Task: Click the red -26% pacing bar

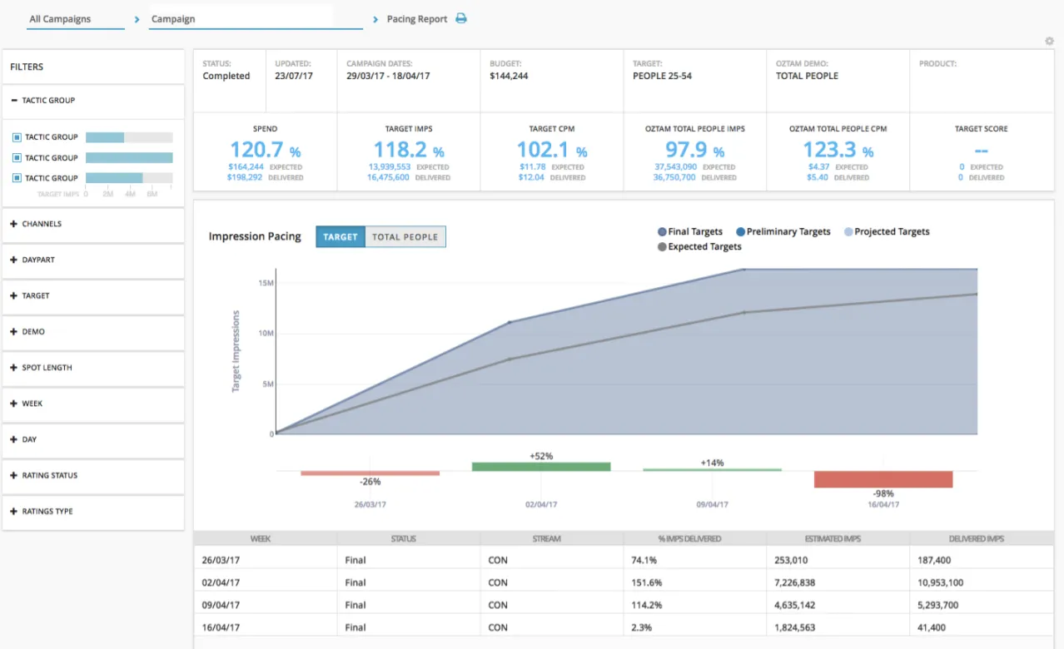Action: [x=370, y=473]
